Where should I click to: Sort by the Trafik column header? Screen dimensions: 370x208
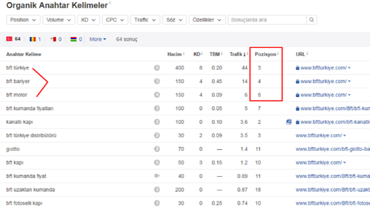pyautogui.click(x=237, y=54)
